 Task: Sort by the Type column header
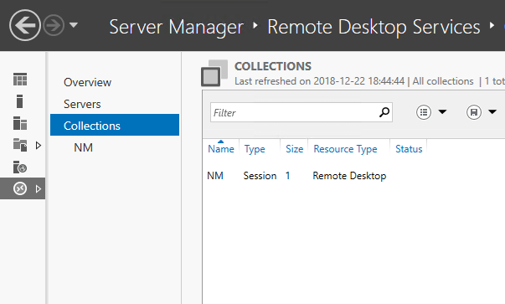[255, 149]
